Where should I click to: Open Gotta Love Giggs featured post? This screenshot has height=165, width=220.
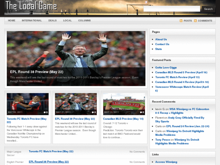pos(166,68)
